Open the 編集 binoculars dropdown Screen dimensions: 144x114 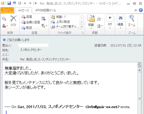pyautogui.click(x=120, y=22)
